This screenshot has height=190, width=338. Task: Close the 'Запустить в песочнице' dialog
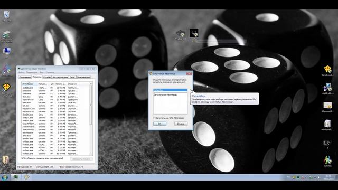tap(189, 74)
